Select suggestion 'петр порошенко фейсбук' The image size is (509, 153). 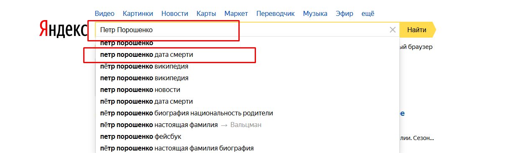pos(248,137)
